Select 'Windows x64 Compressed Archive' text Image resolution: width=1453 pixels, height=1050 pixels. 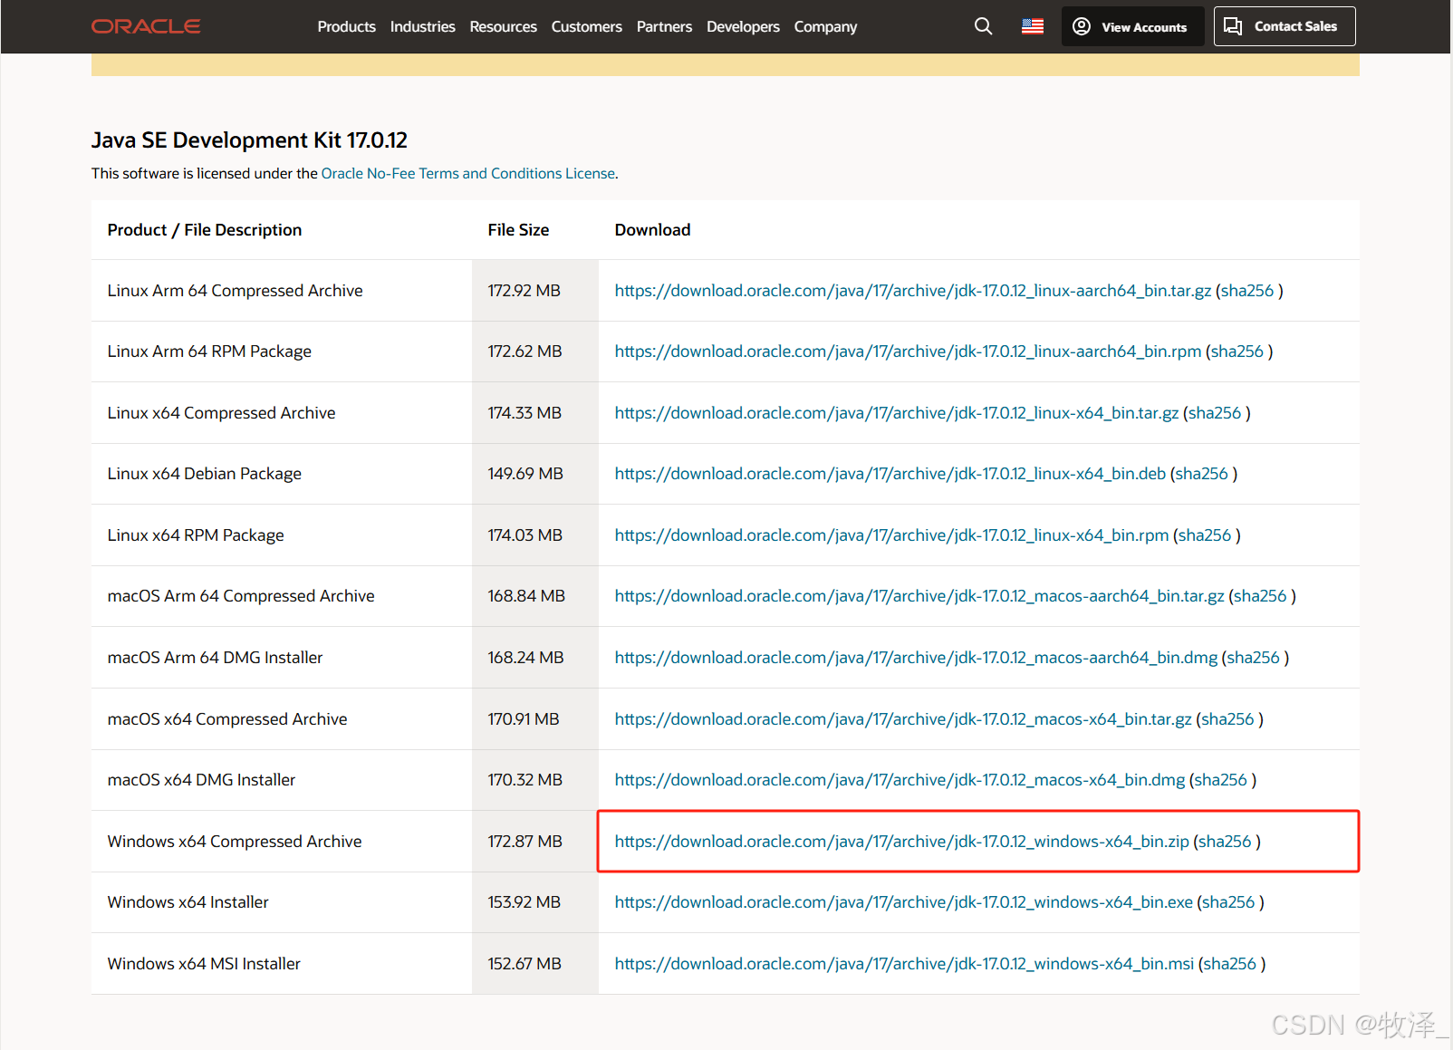pyautogui.click(x=235, y=842)
